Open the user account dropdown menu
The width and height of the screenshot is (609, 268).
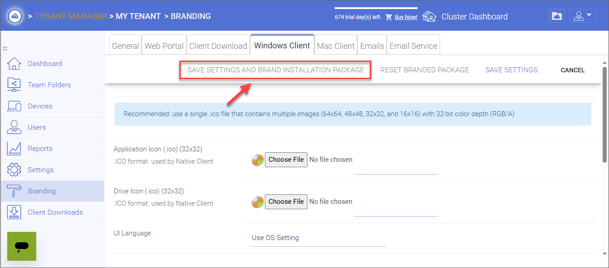click(582, 16)
